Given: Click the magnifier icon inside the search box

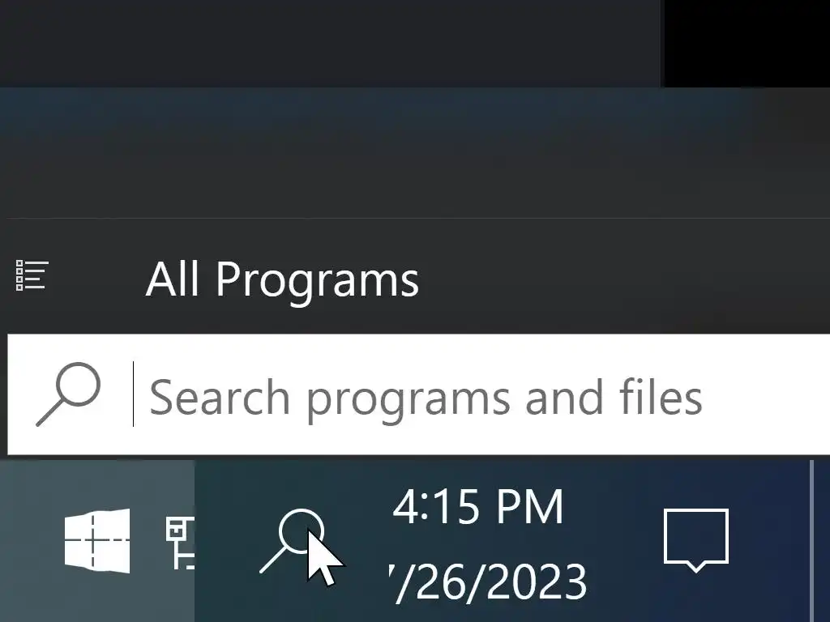Looking at the screenshot, I should click(x=68, y=394).
